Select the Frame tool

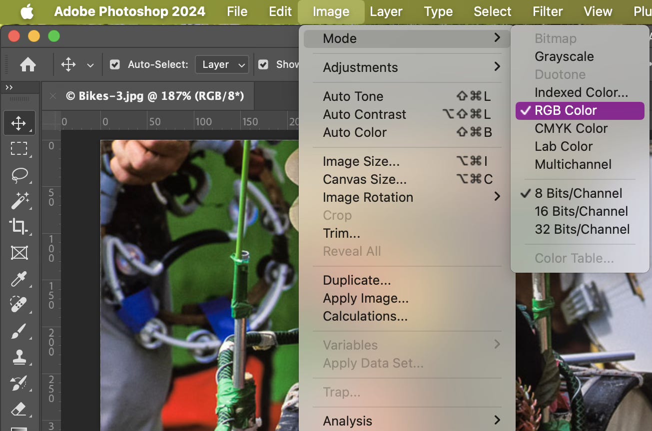point(19,253)
